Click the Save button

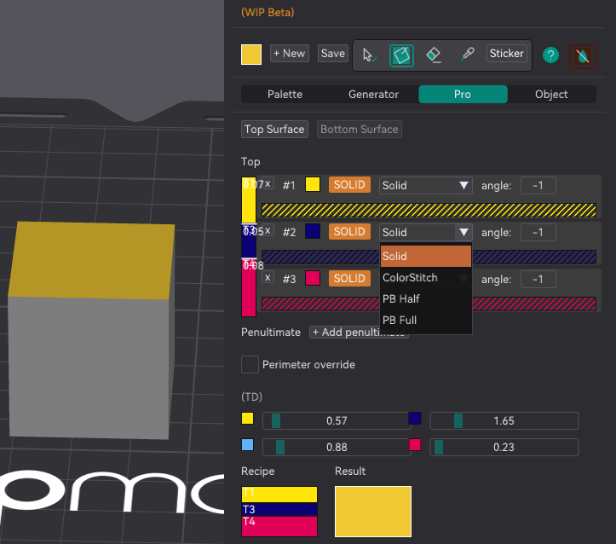pos(333,54)
